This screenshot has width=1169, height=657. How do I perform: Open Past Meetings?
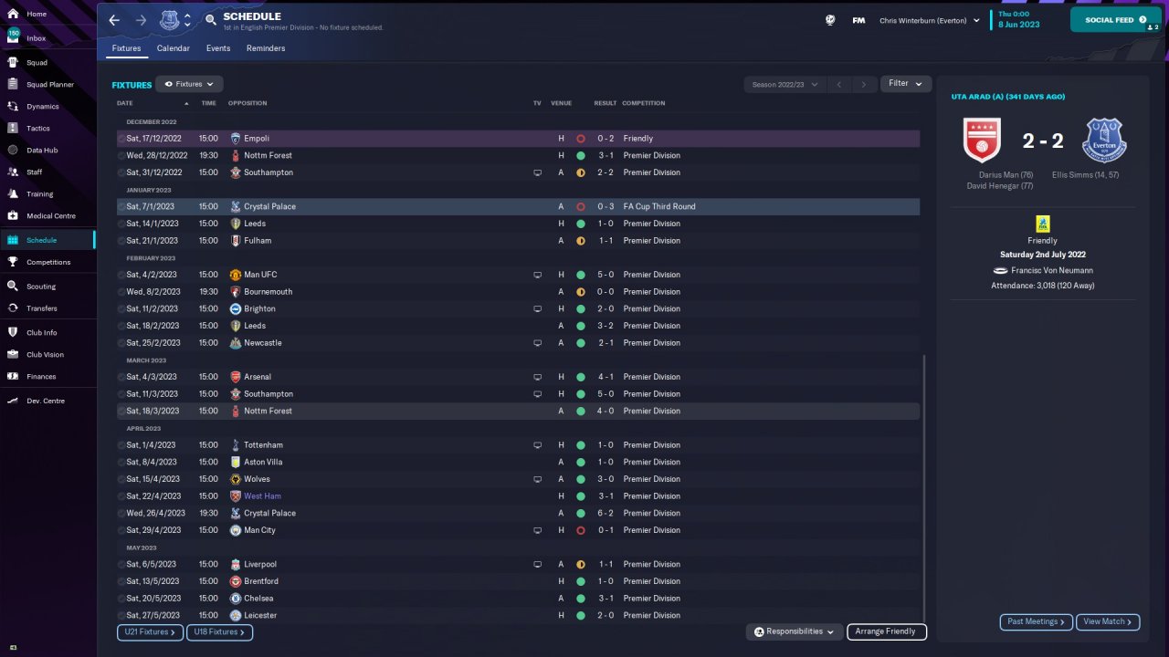pyautogui.click(x=1037, y=622)
